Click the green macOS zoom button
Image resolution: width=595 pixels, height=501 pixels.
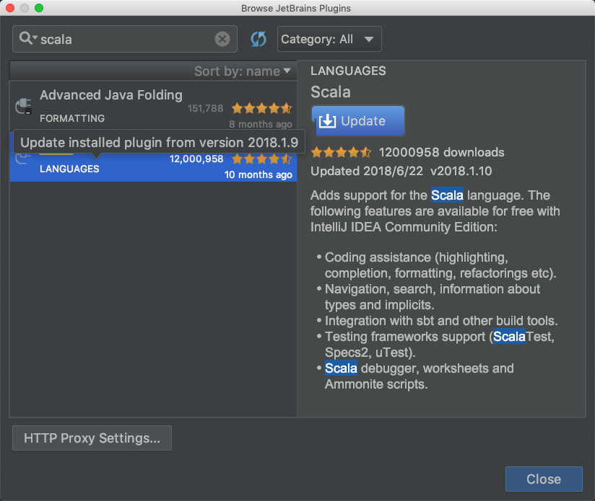pos(39,8)
